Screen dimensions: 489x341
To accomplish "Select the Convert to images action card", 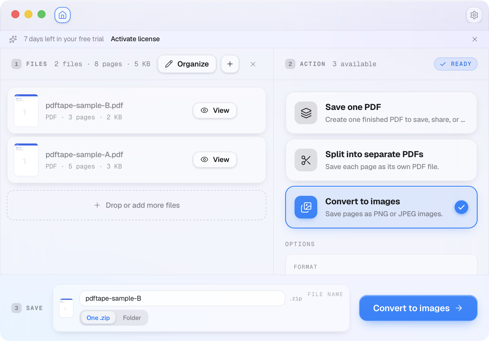I will pyautogui.click(x=381, y=207).
